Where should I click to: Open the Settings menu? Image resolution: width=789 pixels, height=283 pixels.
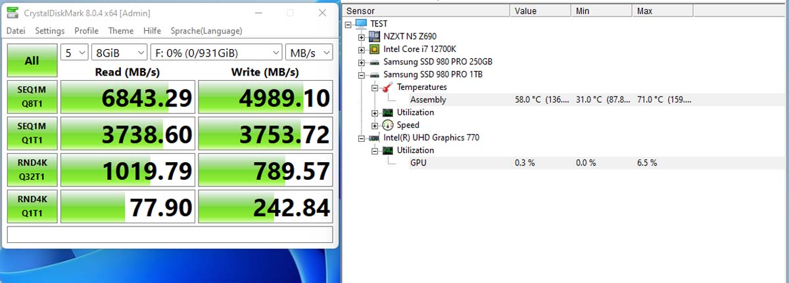click(50, 31)
